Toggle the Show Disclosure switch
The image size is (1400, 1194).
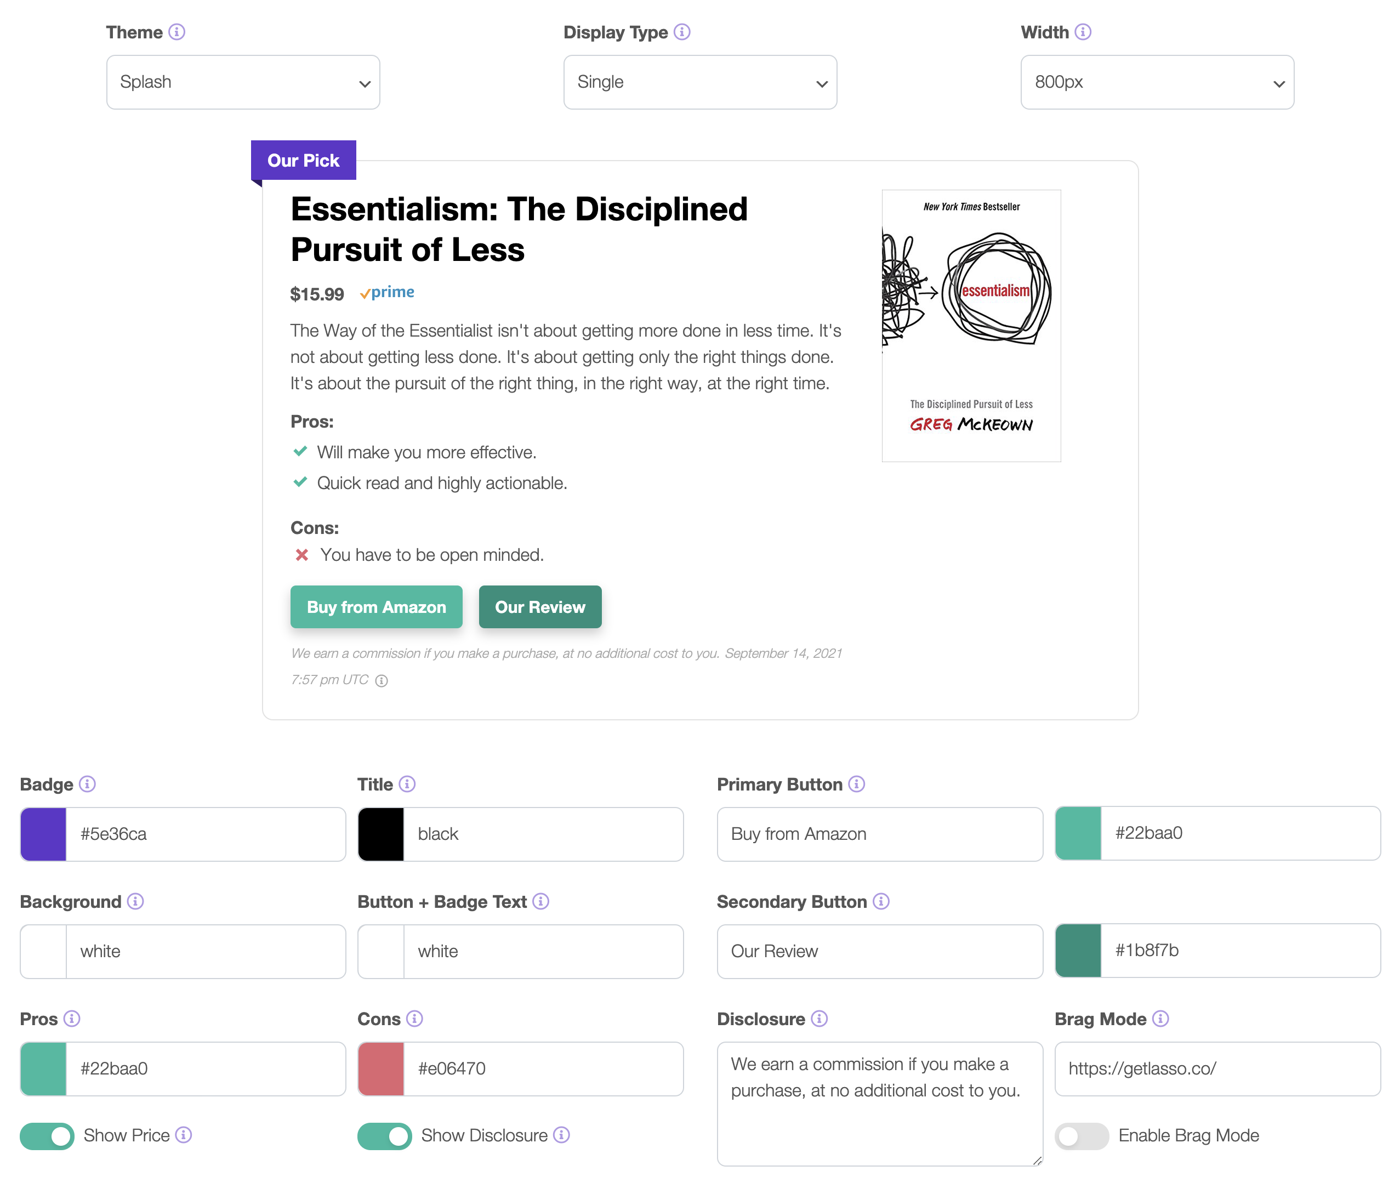click(384, 1136)
